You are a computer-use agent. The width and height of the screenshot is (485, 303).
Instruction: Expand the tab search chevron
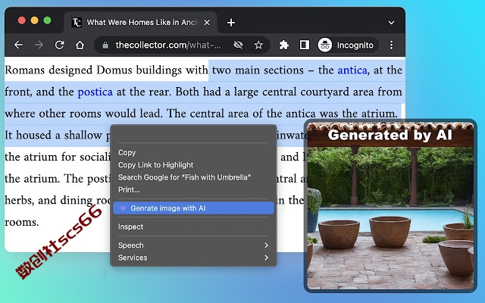tap(391, 23)
